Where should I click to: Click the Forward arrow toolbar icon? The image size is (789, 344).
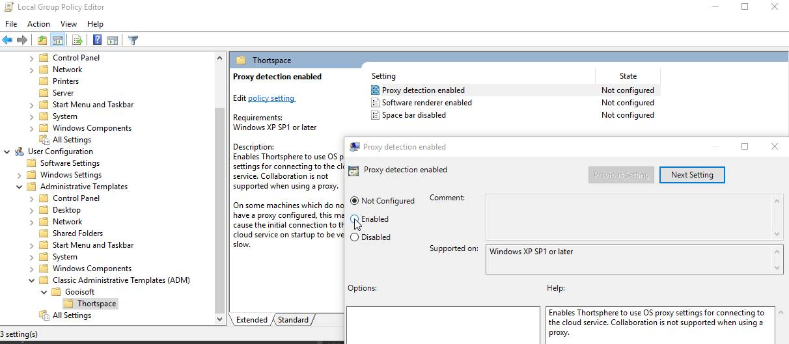tap(22, 40)
